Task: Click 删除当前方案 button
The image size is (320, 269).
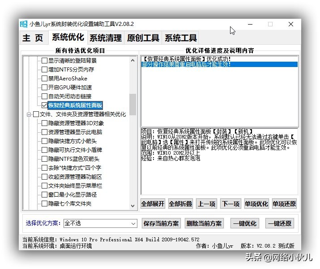Action: tap(204, 223)
